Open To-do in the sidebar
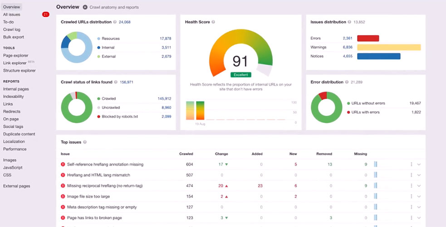The height and width of the screenshot is (227, 446). tap(9, 22)
